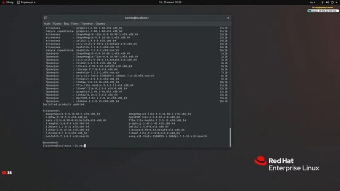Click 'freeglut-3.0.0' entry in installed list
This screenshot has height=191, width=340.
tap(67, 124)
